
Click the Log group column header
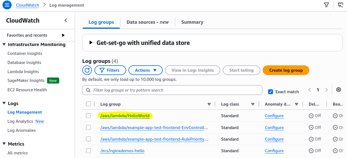coord(110,104)
